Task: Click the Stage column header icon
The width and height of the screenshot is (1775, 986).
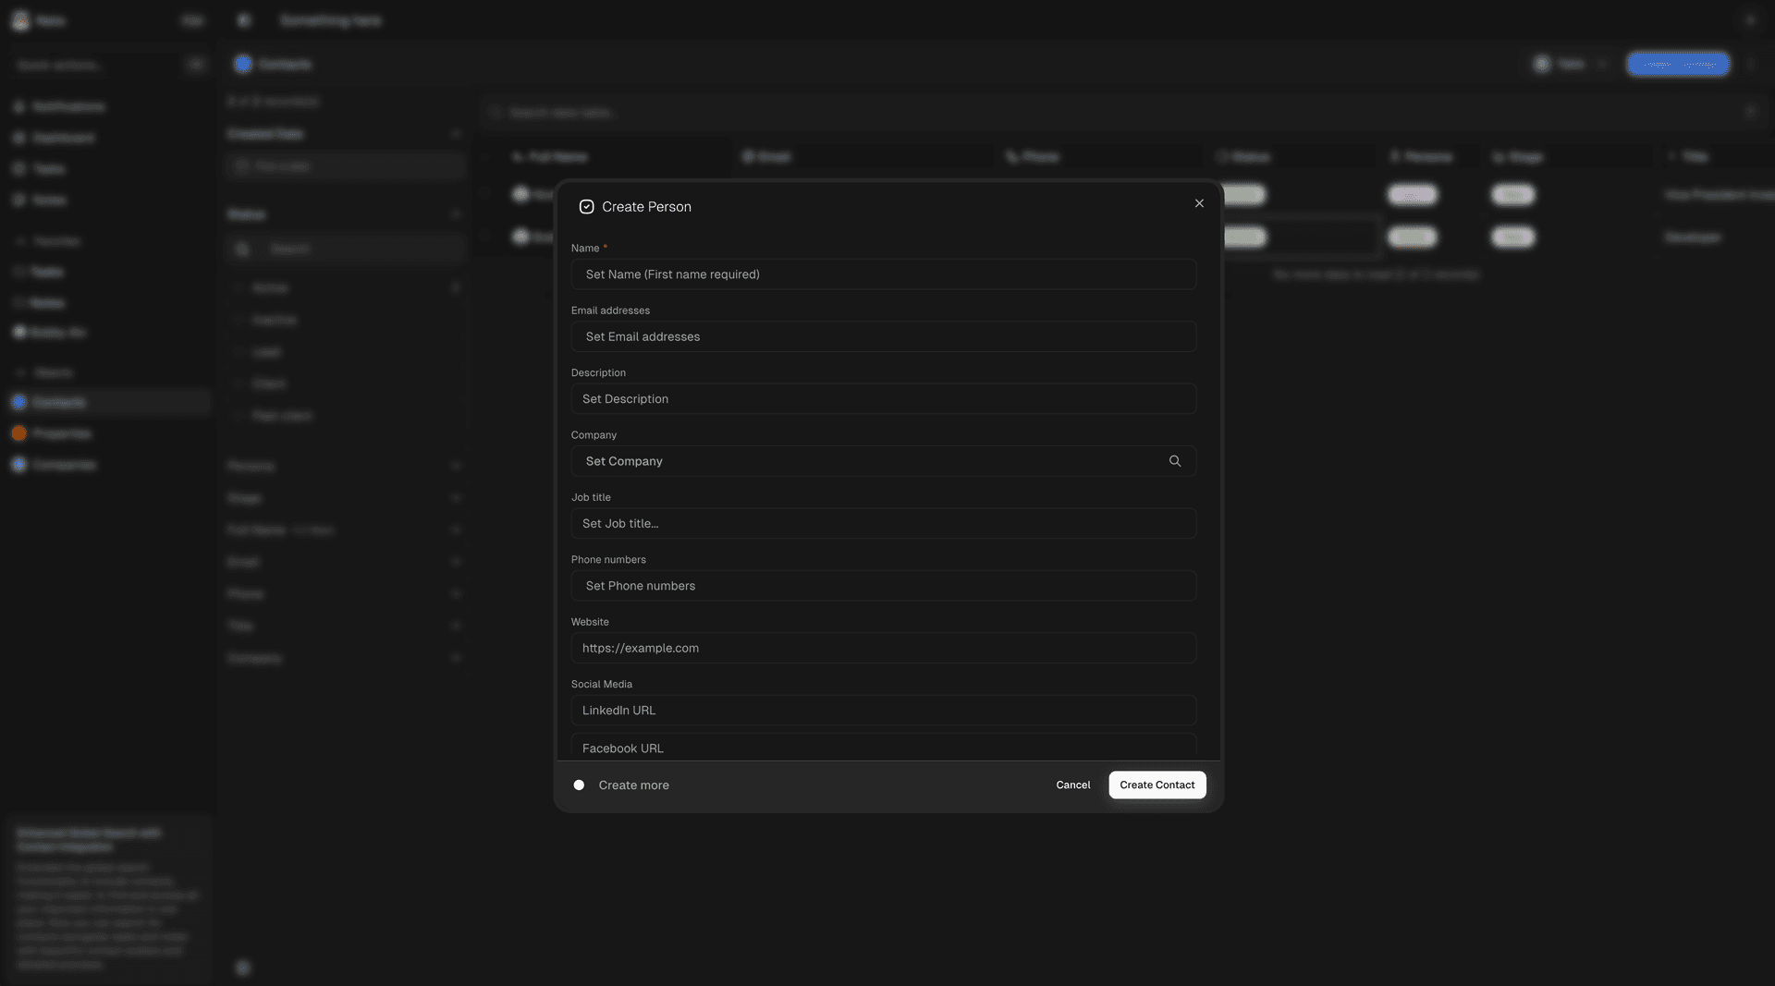Action: click(x=1498, y=157)
